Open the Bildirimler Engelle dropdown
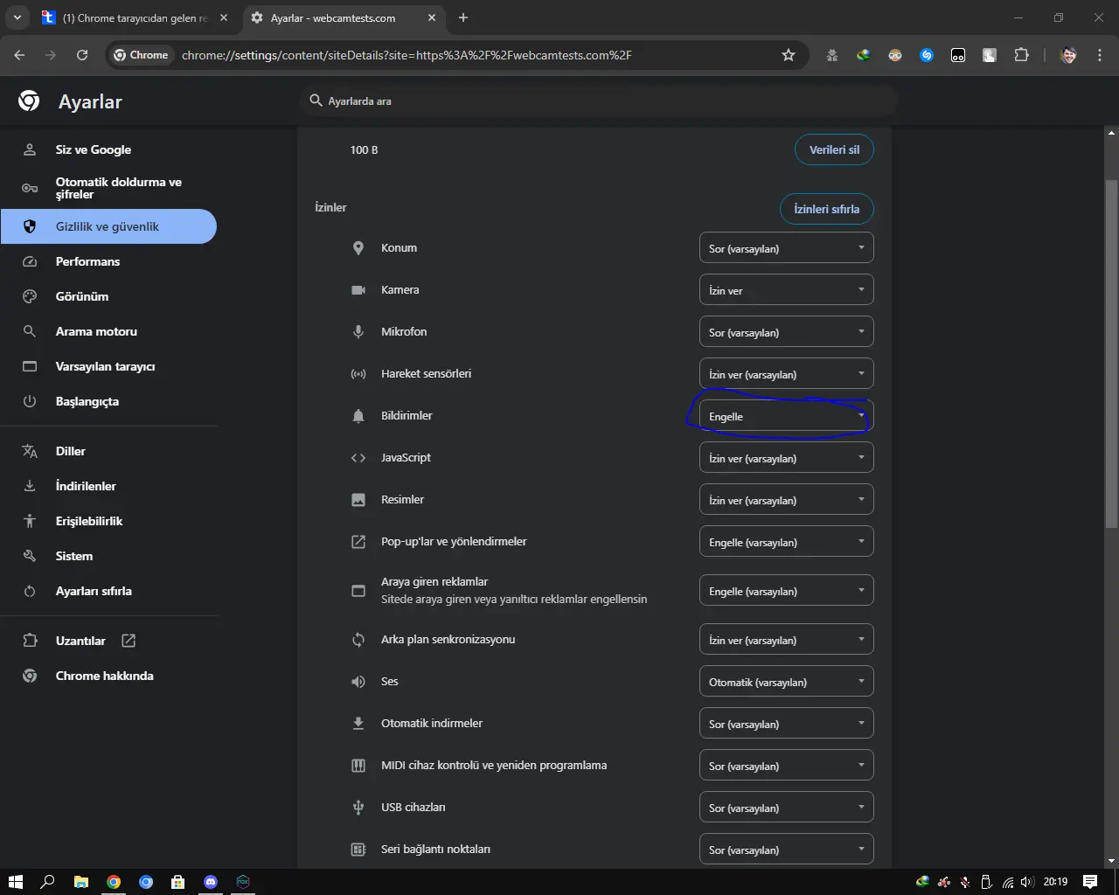The image size is (1119, 895). click(x=787, y=416)
